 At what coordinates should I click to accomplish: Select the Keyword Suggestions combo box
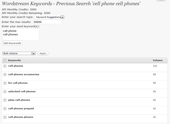[x=50, y=17]
